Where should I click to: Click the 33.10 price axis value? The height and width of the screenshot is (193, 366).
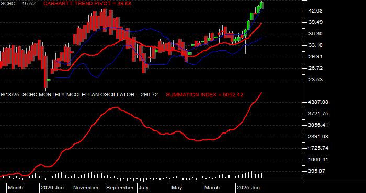(315, 45)
